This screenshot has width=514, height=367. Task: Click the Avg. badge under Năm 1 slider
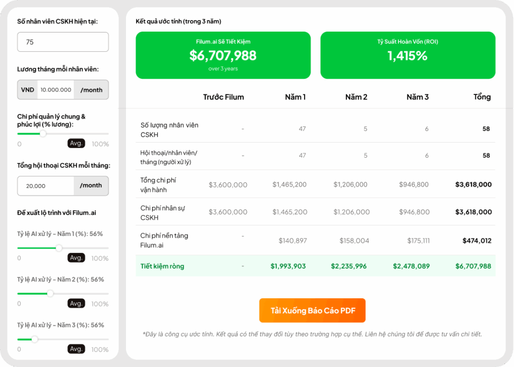click(x=76, y=258)
